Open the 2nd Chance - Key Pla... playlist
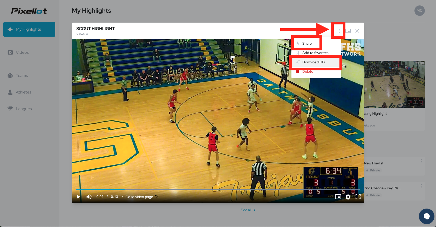Image resolution: width=436 pixels, height=227 pixels. tap(383, 188)
